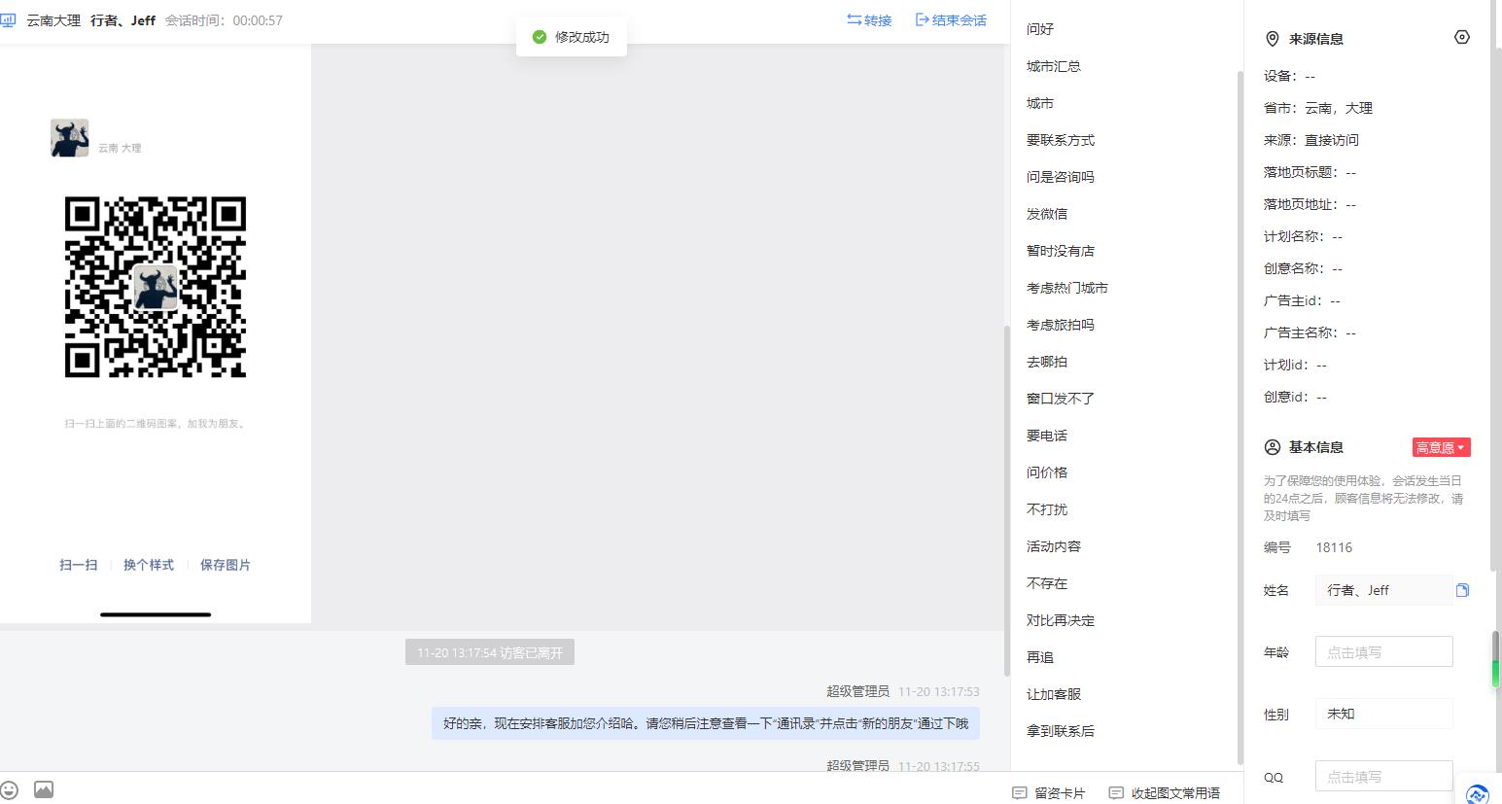Transfer the conversation via 转接
The image size is (1502, 804).
point(869,19)
